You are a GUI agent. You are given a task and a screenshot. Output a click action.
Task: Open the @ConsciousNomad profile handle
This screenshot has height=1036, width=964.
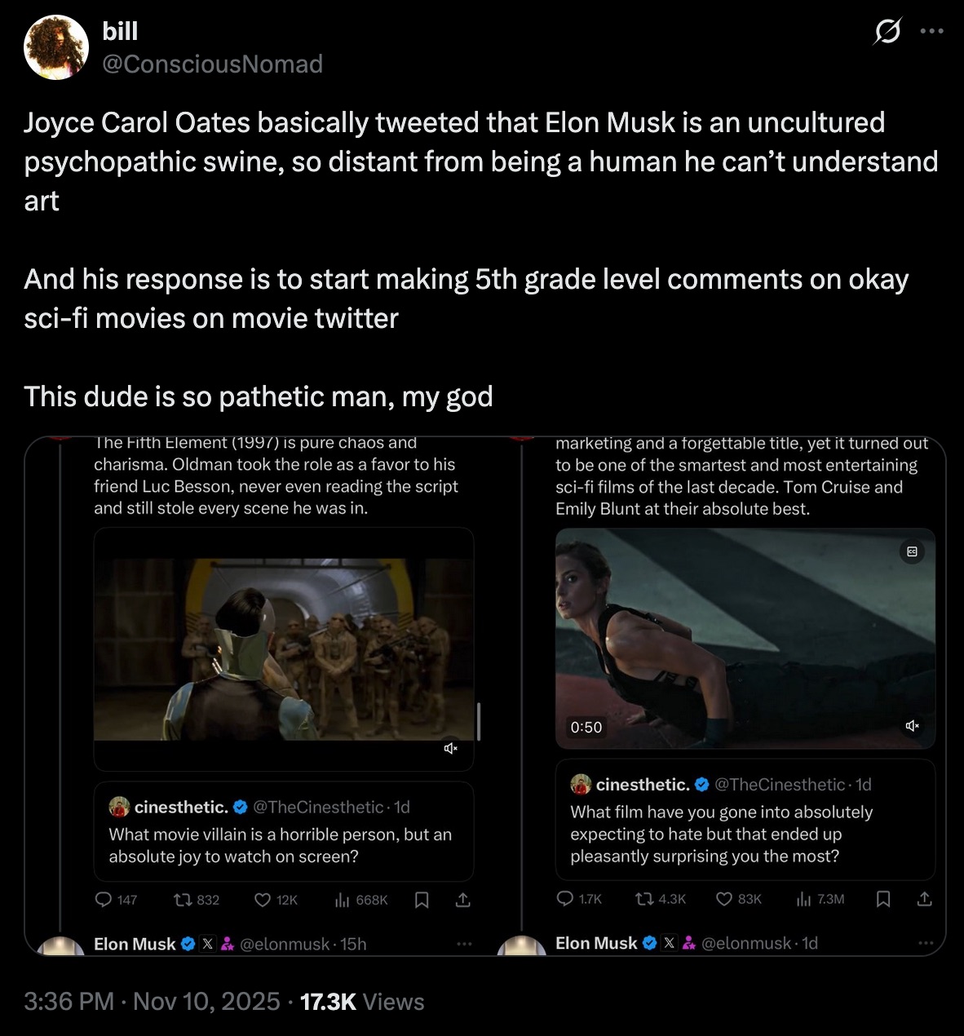[212, 64]
